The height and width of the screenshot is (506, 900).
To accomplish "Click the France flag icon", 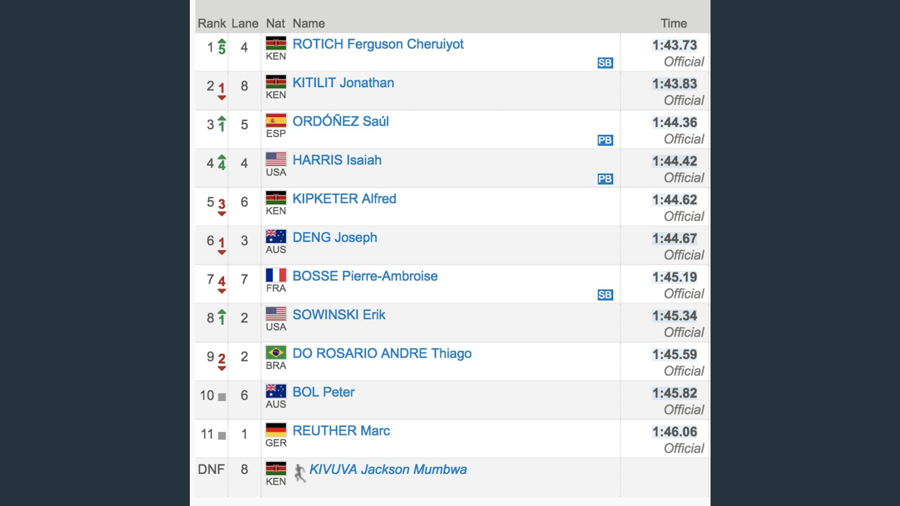I will tap(276, 275).
